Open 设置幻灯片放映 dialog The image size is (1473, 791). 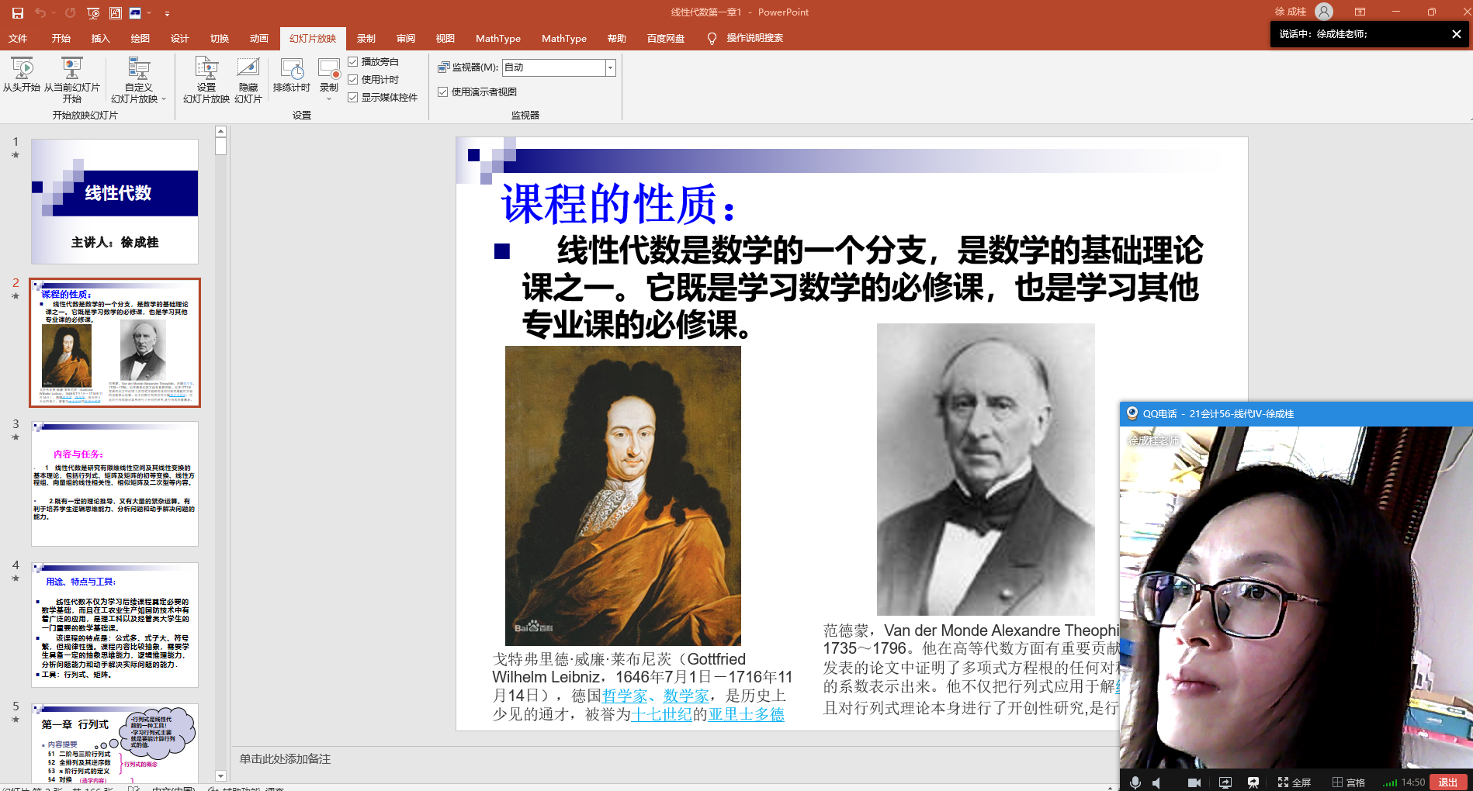click(x=206, y=81)
